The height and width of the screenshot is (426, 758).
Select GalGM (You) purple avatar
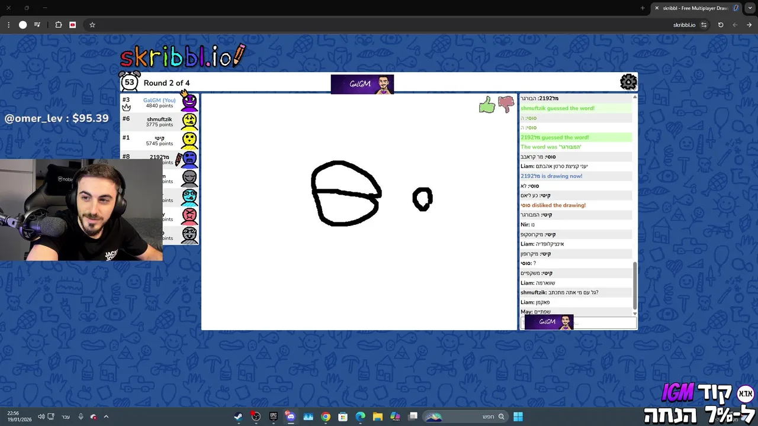click(x=189, y=102)
